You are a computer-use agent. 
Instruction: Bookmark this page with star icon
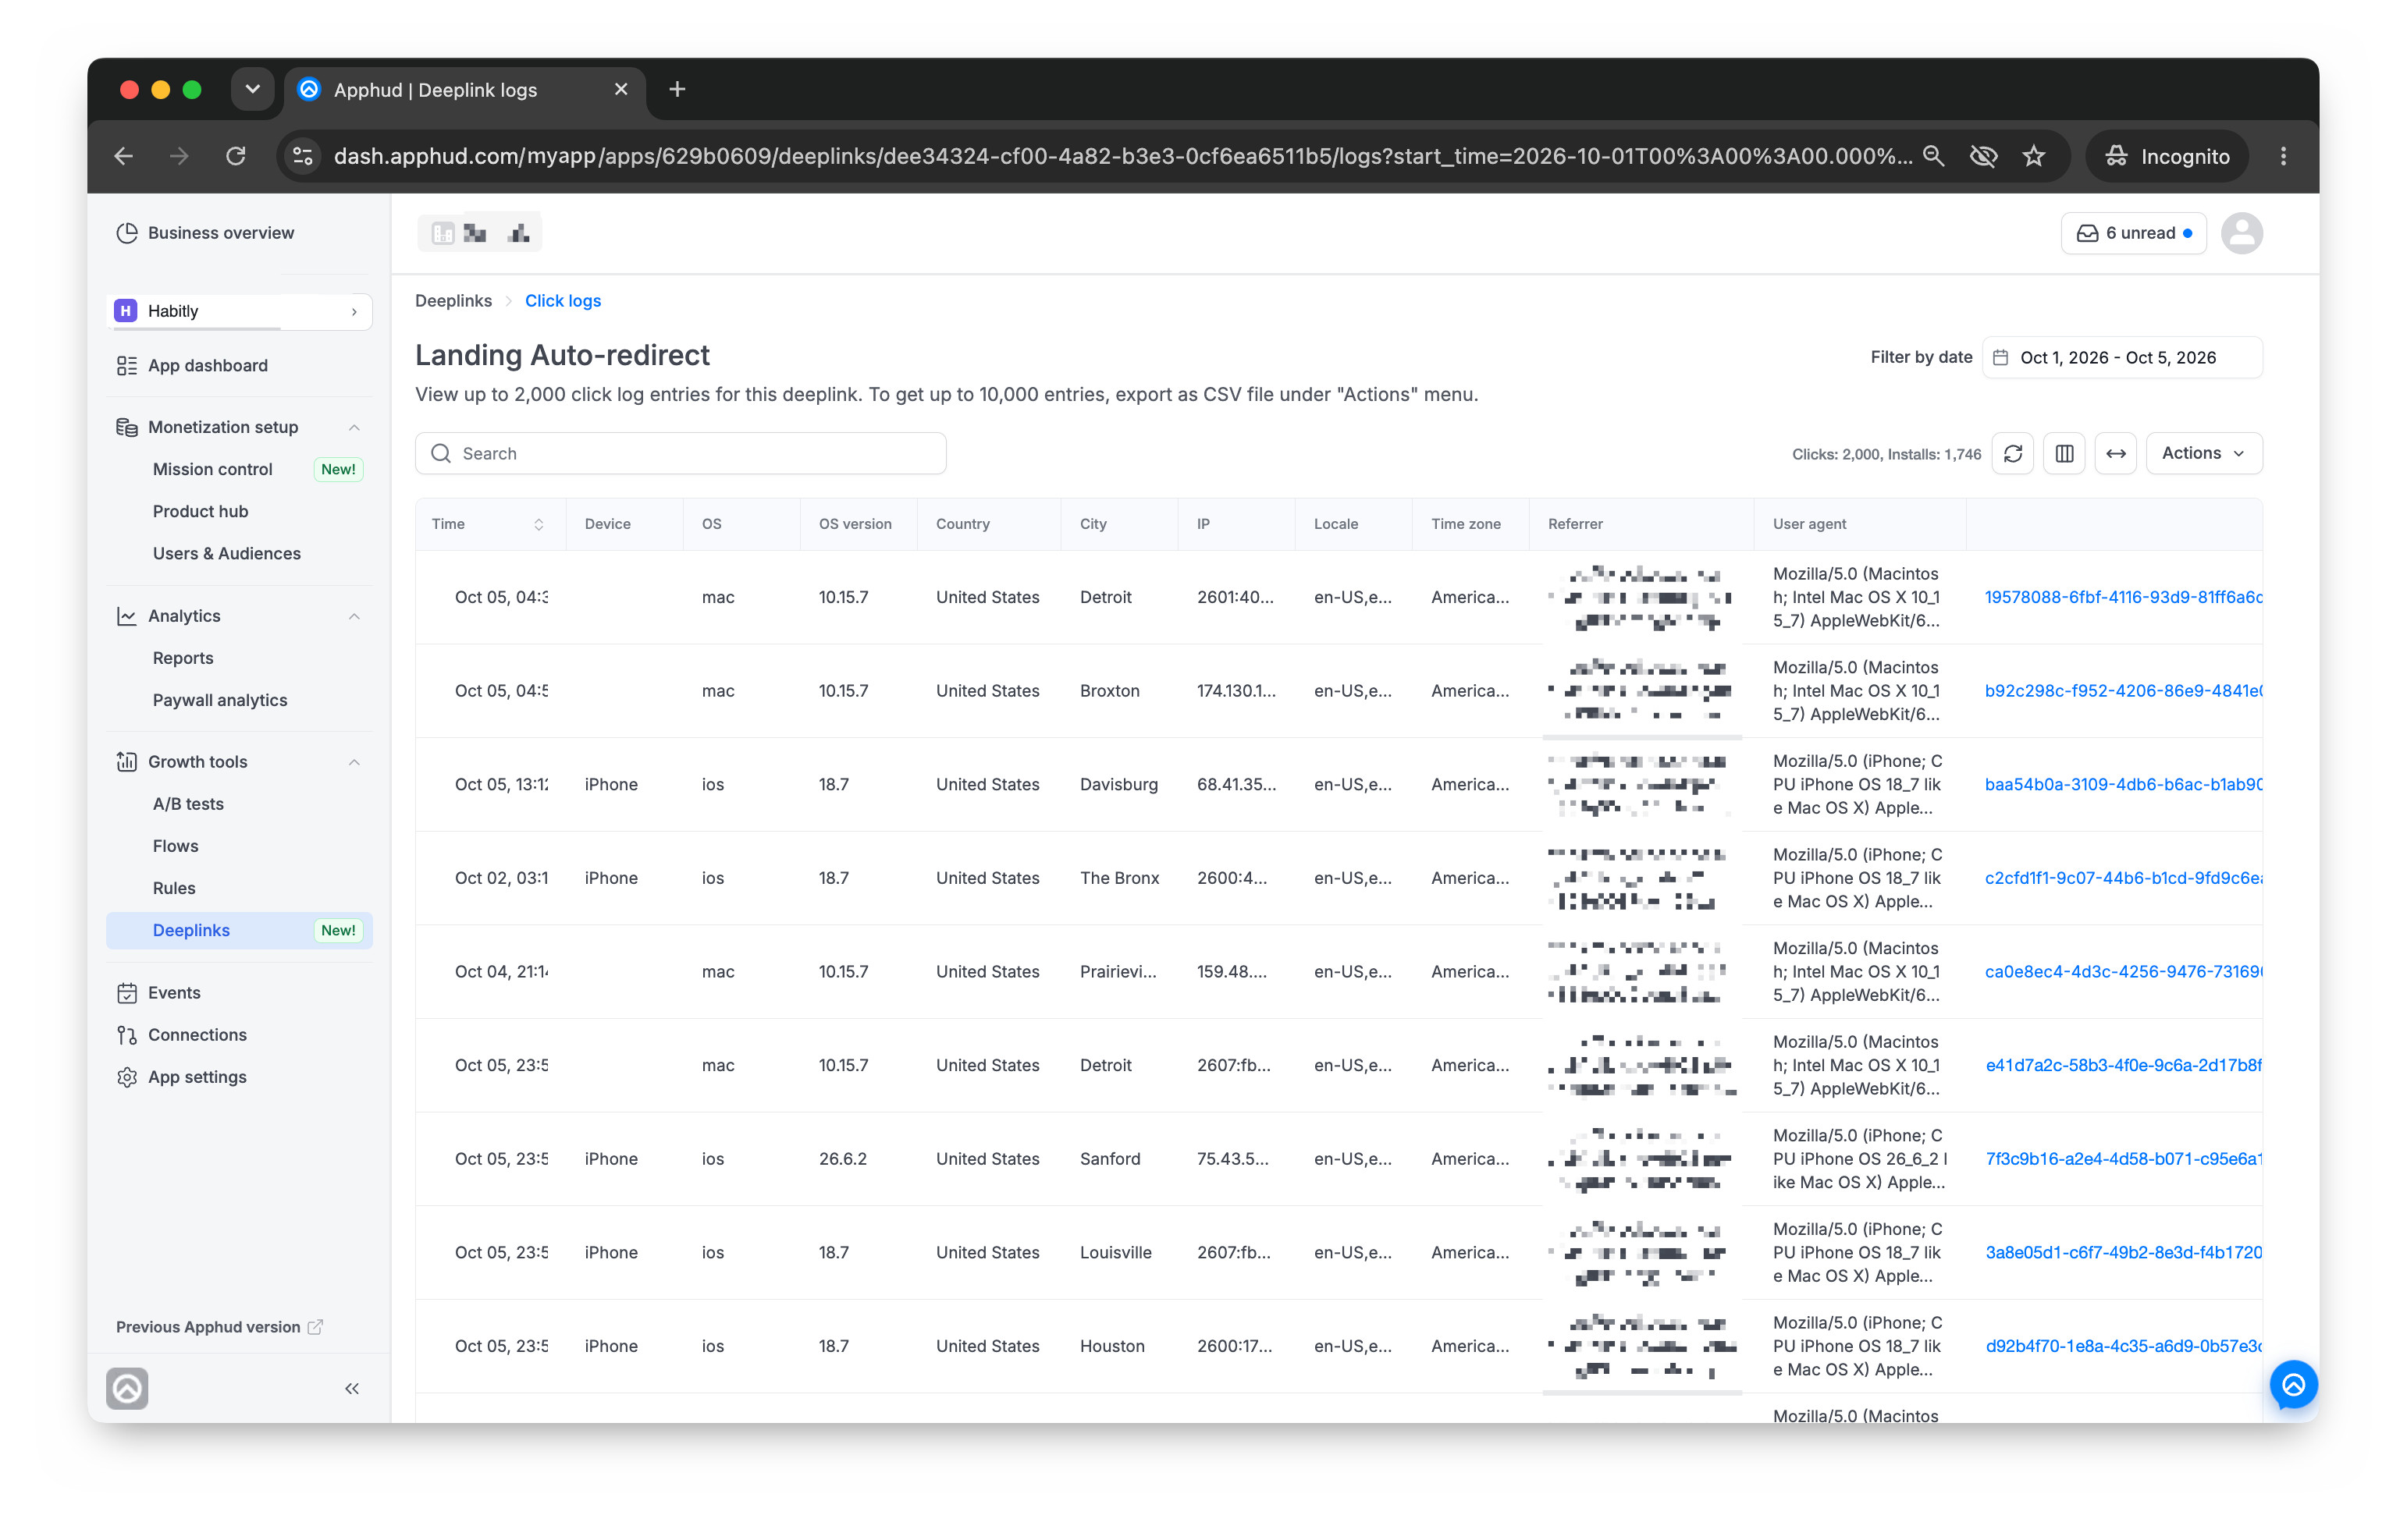pos(2033,156)
